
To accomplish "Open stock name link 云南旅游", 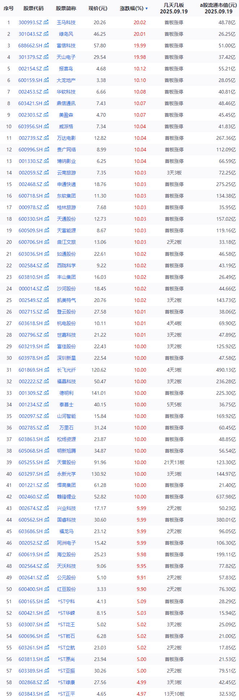I will 66,173.
